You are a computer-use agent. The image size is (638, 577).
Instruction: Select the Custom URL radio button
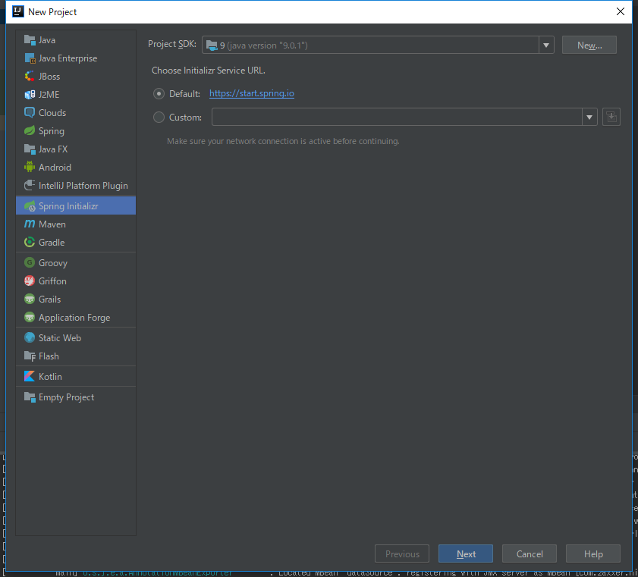[159, 118]
